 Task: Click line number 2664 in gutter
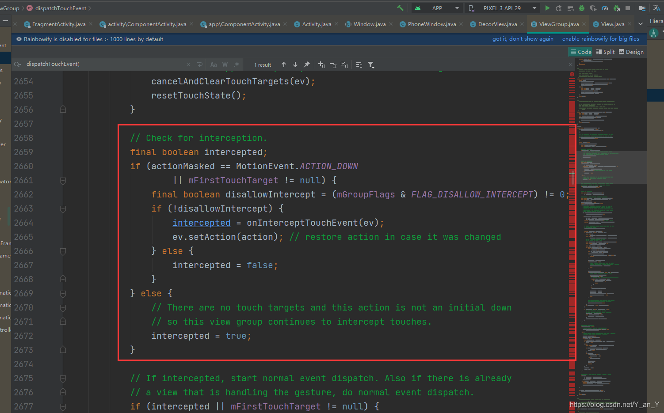click(23, 223)
